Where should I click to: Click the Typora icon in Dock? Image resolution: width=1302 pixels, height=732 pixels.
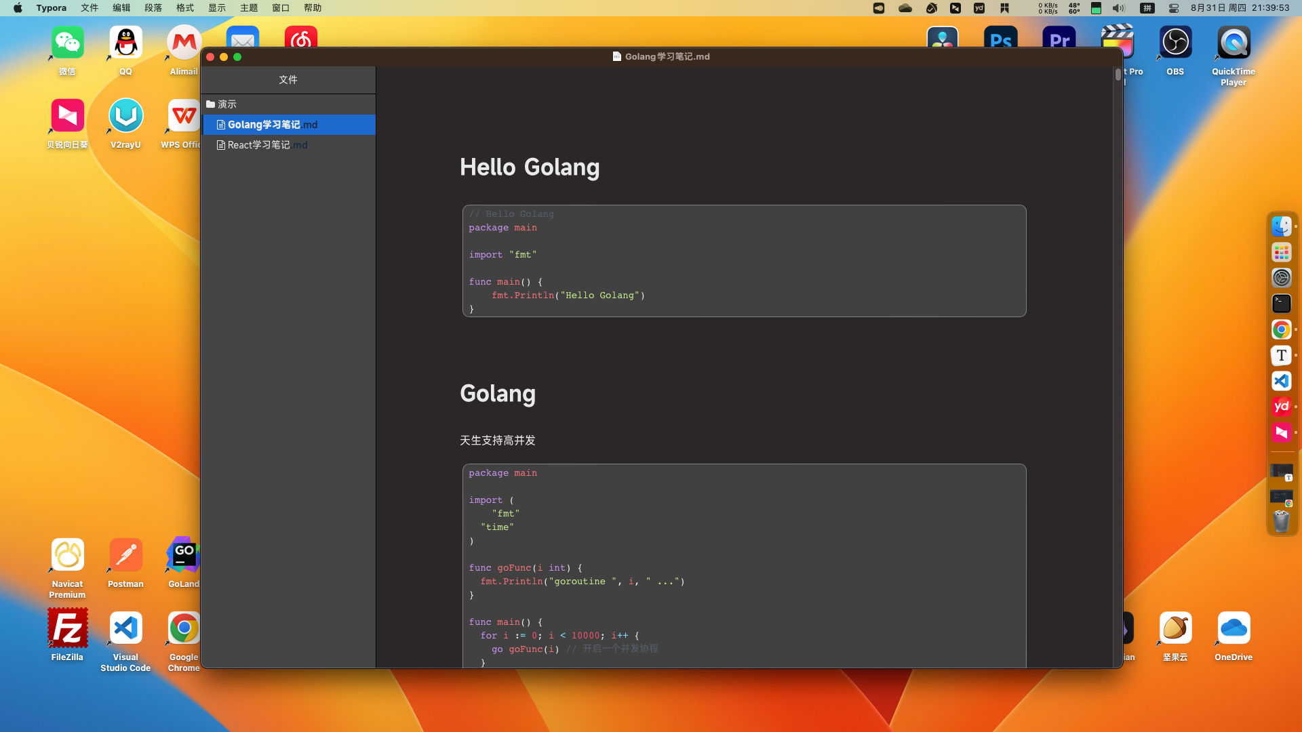(x=1281, y=355)
